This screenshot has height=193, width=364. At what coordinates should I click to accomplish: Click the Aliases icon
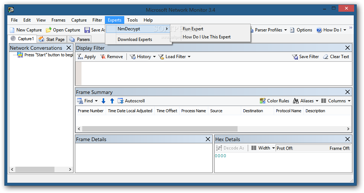point(296,101)
